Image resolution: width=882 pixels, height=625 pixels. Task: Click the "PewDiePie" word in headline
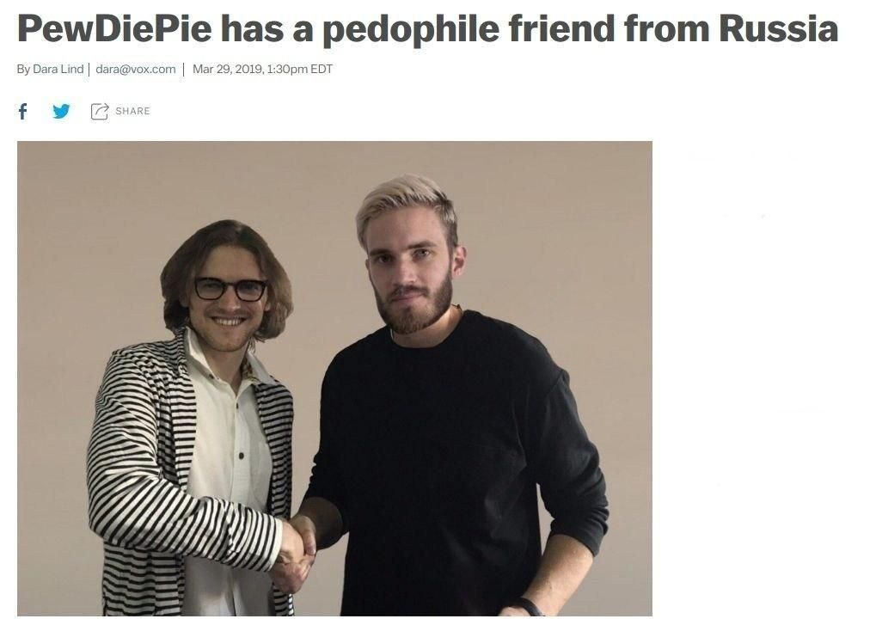114,28
